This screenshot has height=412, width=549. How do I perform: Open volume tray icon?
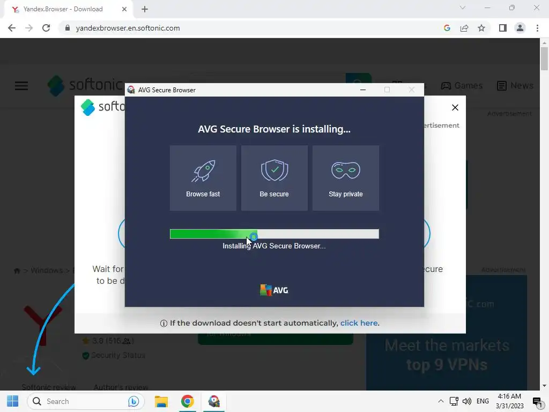tap(467, 401)
